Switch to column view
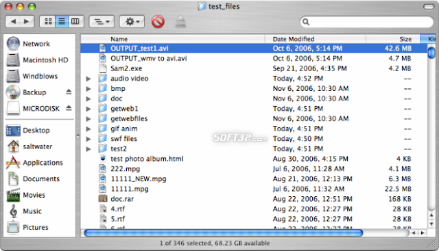 (x=75, y=21)
